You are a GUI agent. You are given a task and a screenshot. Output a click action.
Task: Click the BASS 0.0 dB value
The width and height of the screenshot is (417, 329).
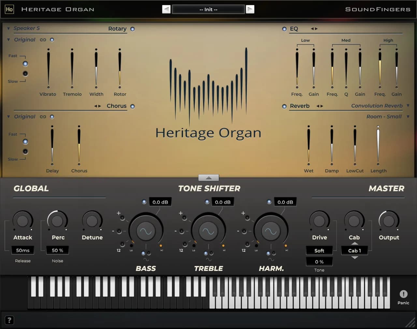point(160,202)
